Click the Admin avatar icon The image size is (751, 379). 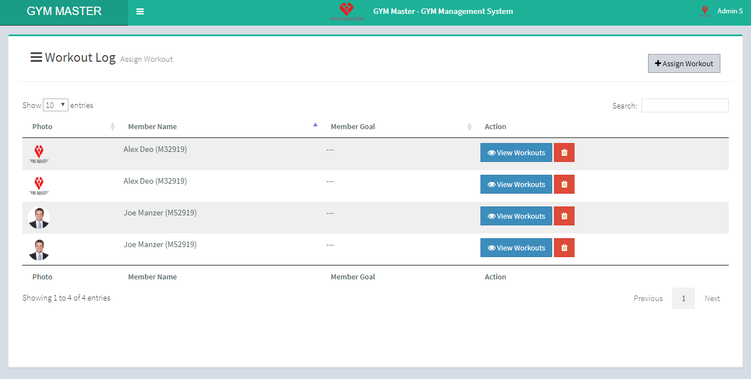click(705, 11)
